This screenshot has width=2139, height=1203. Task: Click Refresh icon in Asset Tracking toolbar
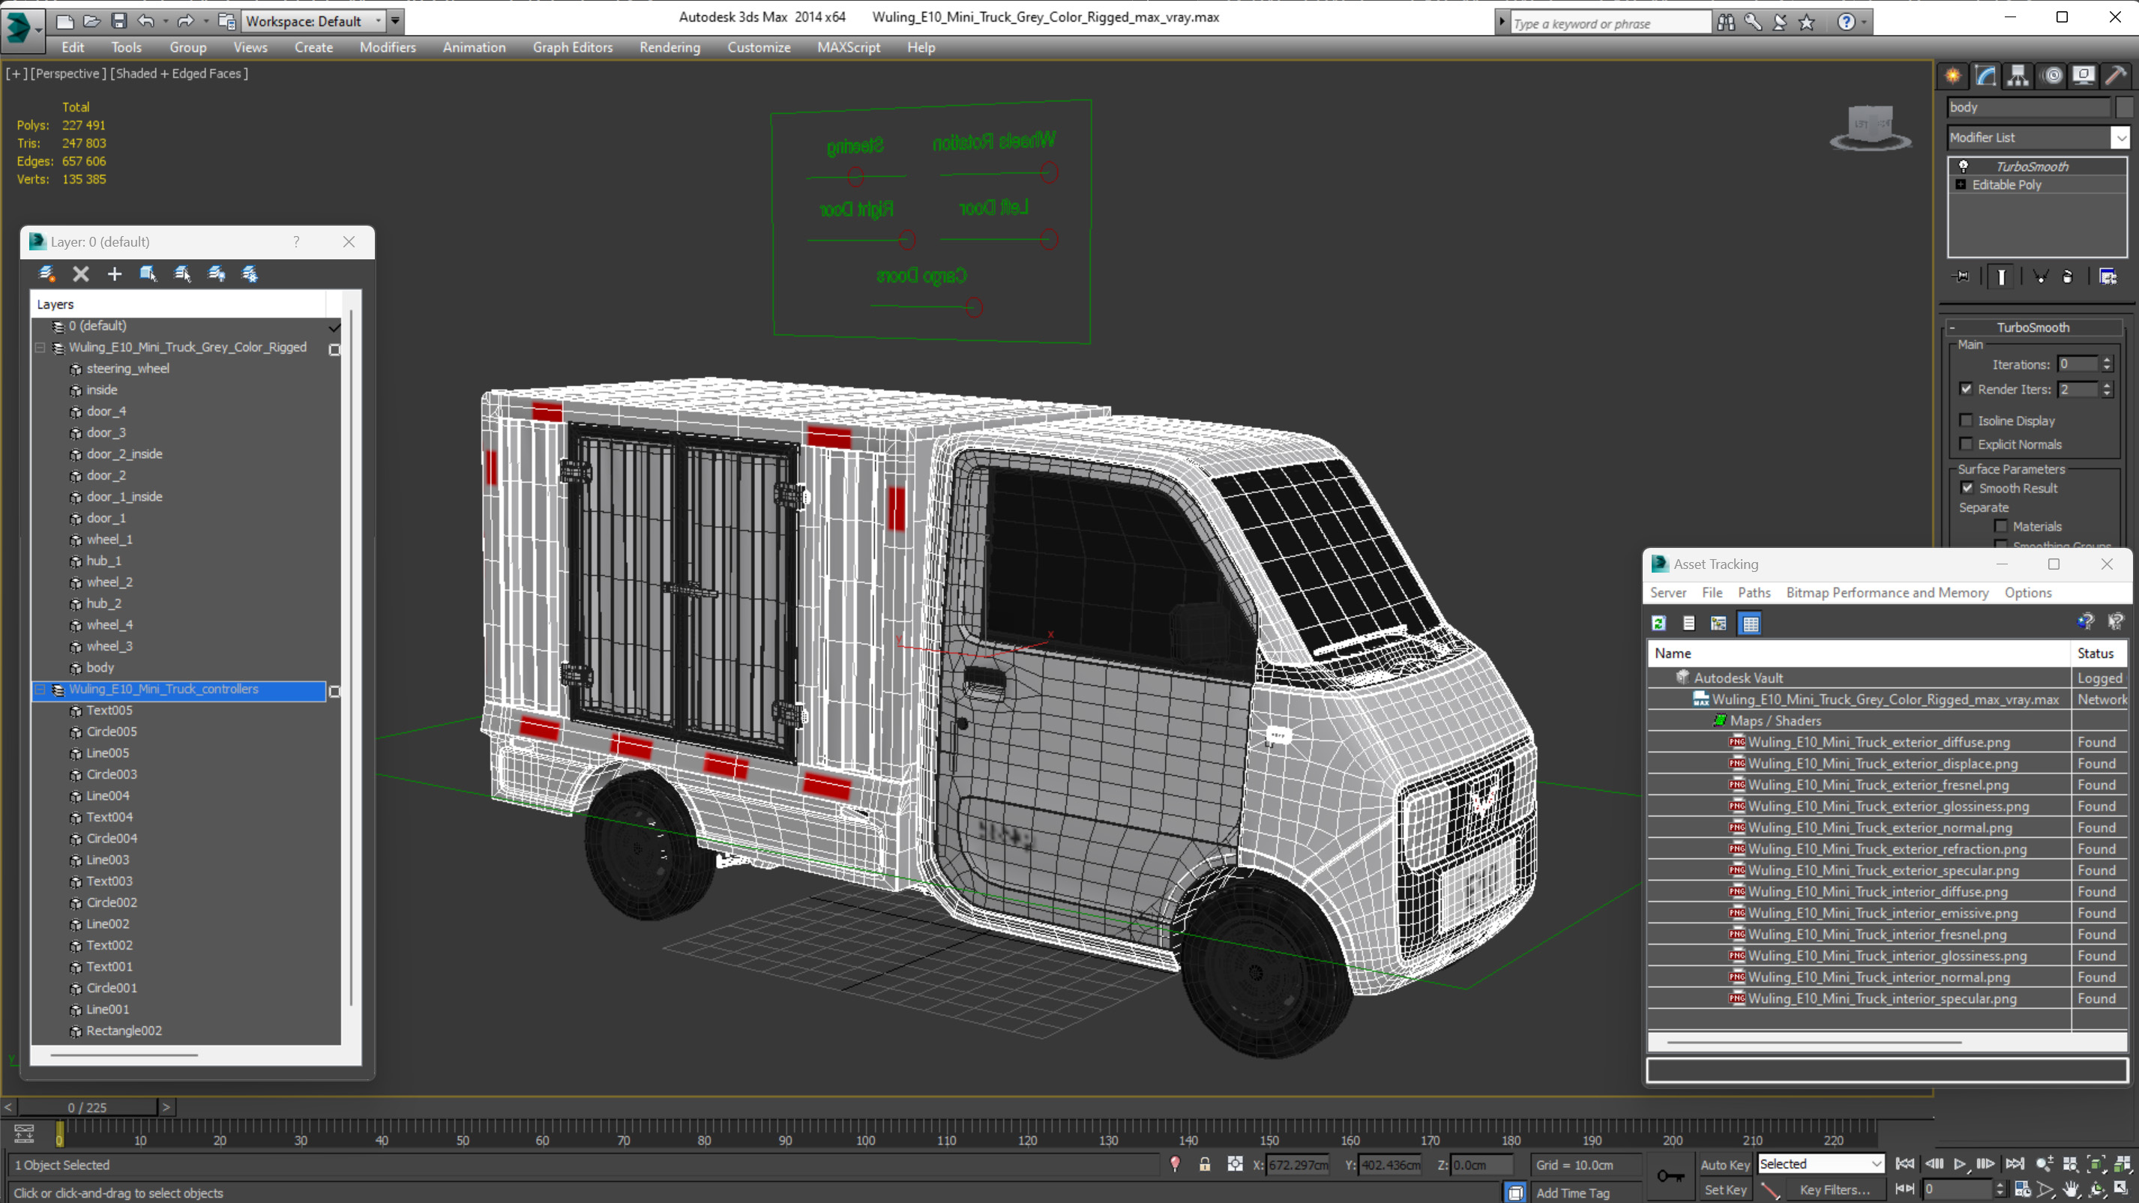1659,624
